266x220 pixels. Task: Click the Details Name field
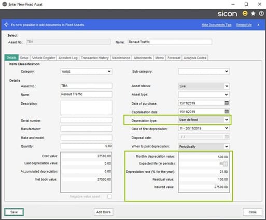pos(86,94)
